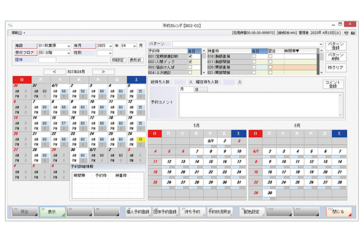363x242 pixels.
Task: Open the 情報(1) menu
Action: click(18, 32)
